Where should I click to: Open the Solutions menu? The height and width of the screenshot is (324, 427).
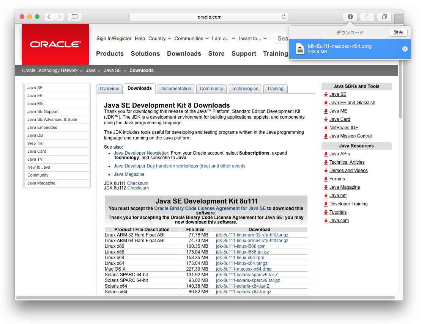point(145,53)
